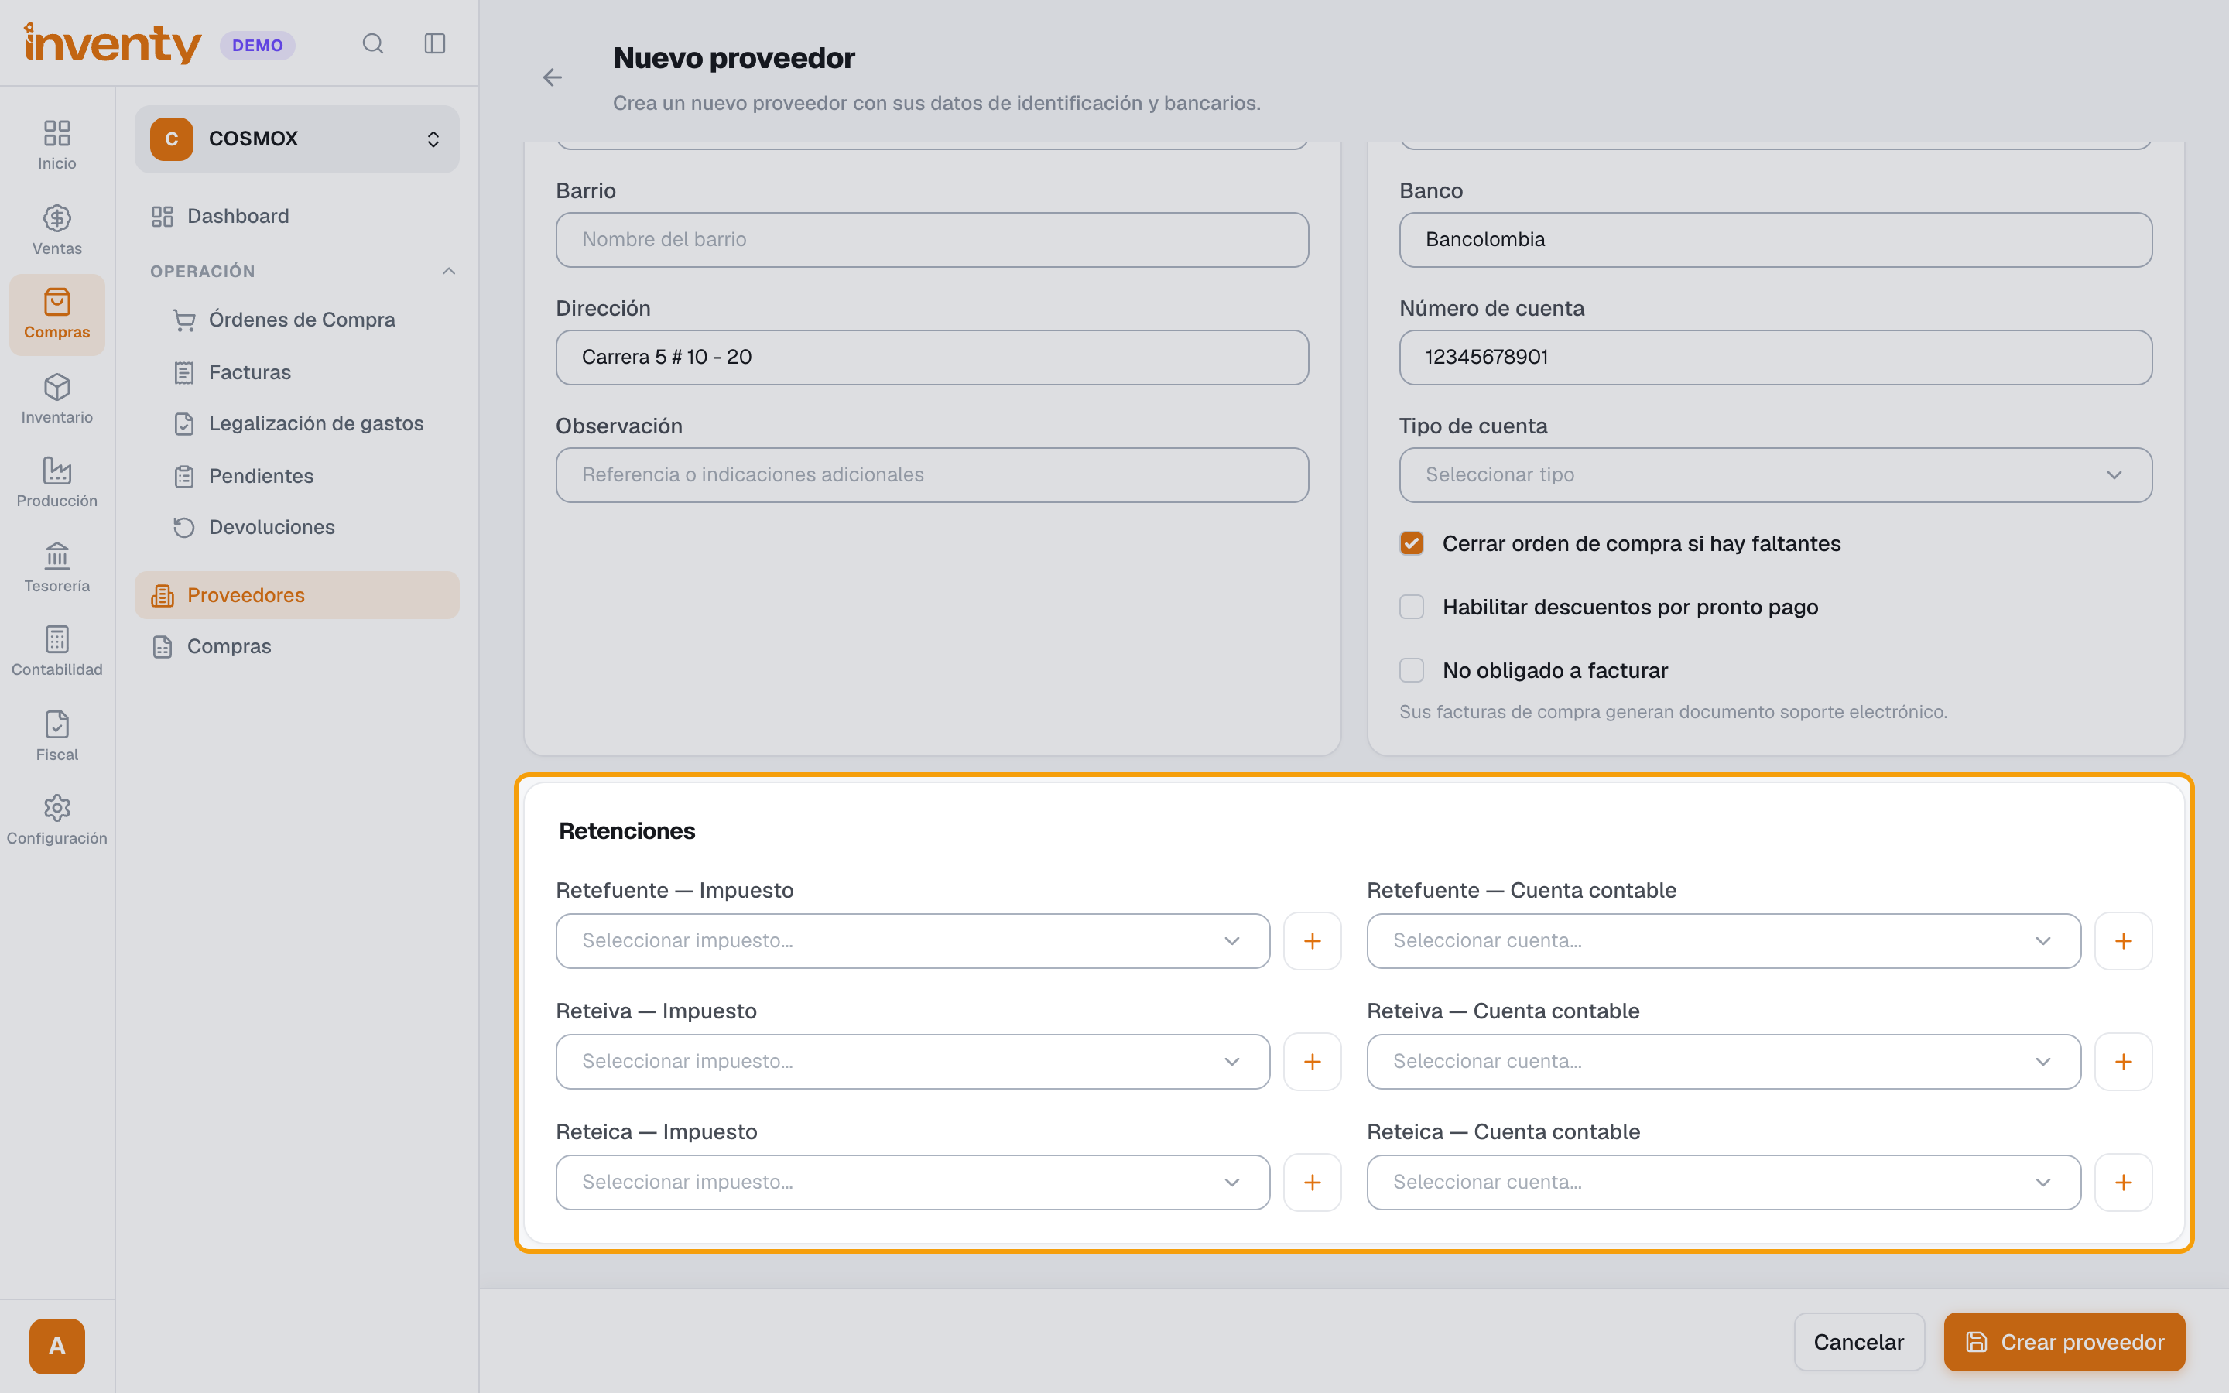Click the Barrio input field
Image resolution: width=2229 pixels, height=1393 pixels.
[x=932, y=241]
